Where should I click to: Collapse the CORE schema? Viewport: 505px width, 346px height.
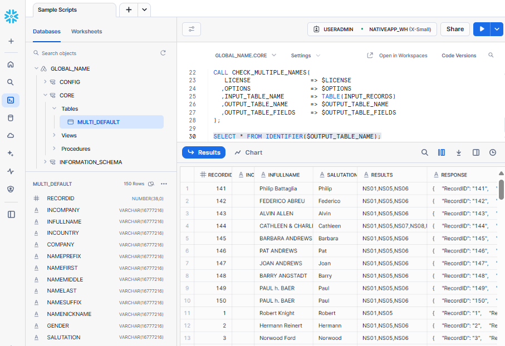(x=45, y=95)
